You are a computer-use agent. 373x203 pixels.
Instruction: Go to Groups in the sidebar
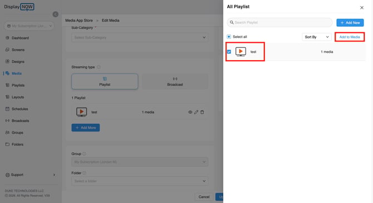(x=17, y=132)
